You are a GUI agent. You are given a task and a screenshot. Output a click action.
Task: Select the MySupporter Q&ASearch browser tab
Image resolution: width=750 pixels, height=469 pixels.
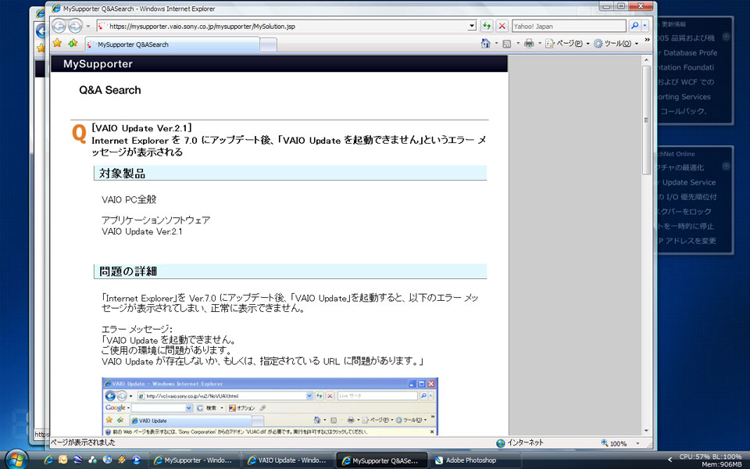[172, 45]
